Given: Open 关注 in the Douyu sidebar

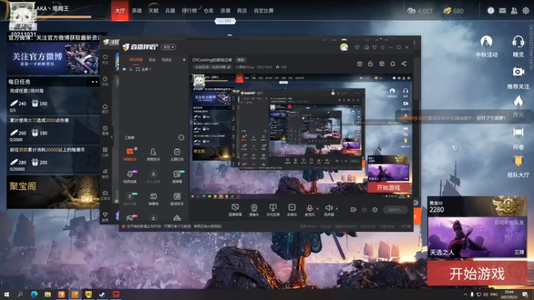Looking at the screenshot, I should [x=105, y=59].
